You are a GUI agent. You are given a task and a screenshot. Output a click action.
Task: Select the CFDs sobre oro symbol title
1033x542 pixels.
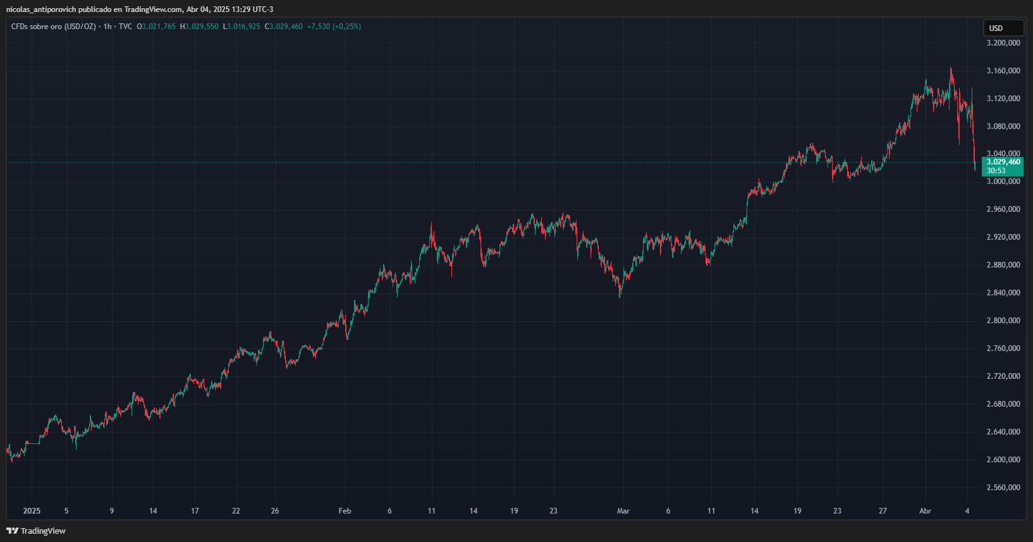54,27
